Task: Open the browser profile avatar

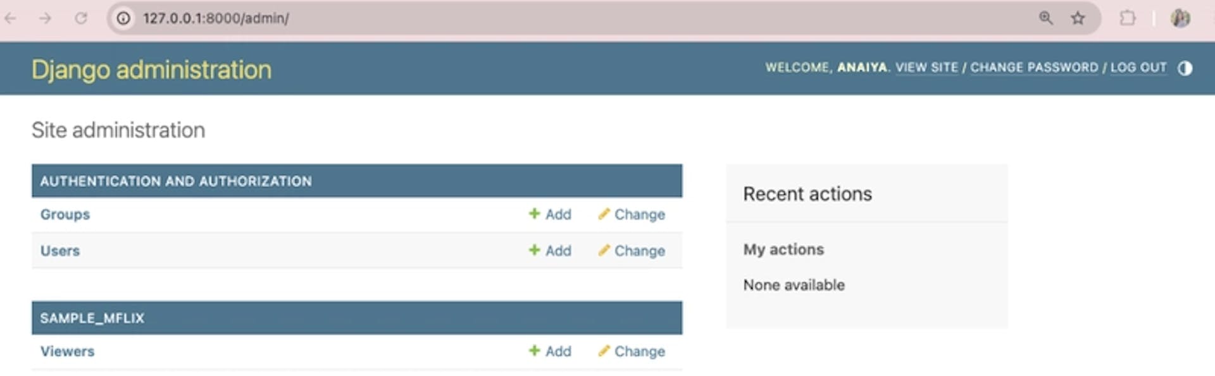Action: 1180,18
